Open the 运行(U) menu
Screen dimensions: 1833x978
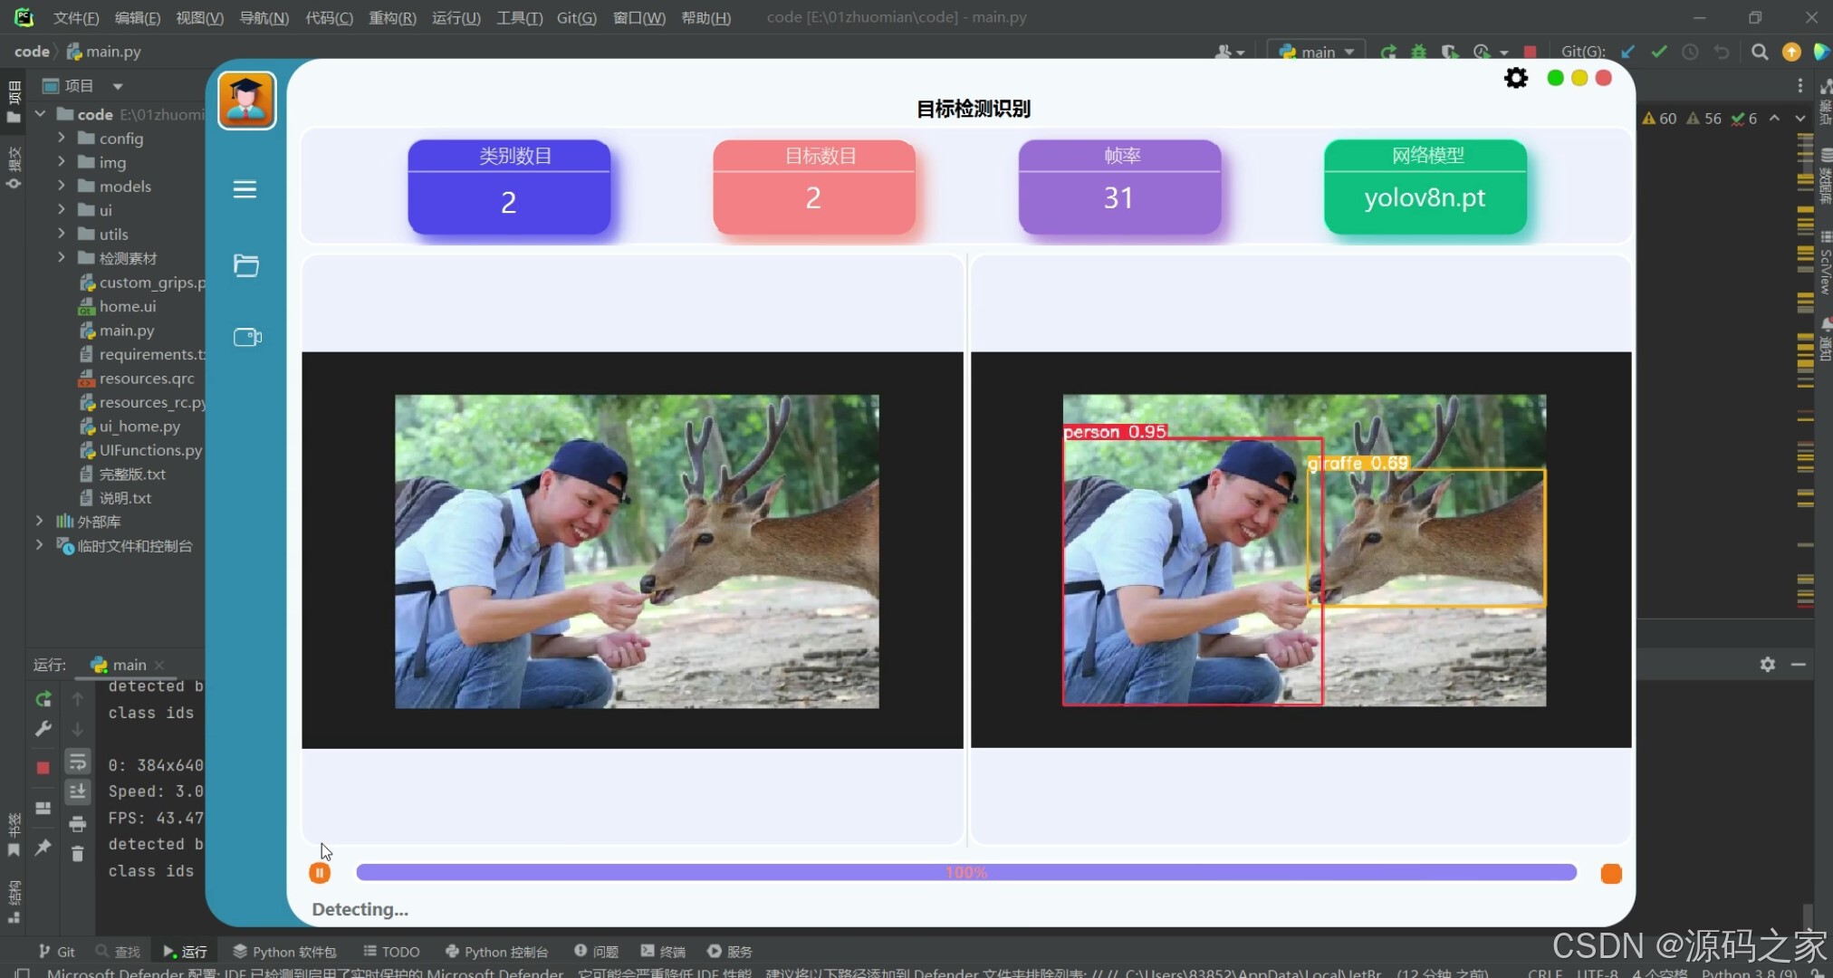[x=456, y=17]
